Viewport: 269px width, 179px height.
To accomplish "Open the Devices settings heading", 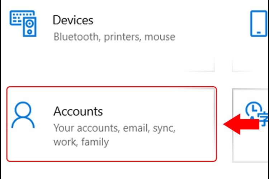I will tap(73, 20).
